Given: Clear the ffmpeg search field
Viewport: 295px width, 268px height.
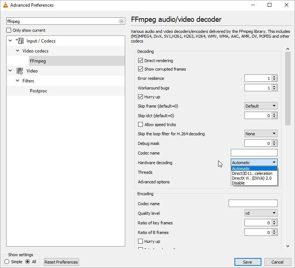Looking at the screenshot, I should coord(121,21).
